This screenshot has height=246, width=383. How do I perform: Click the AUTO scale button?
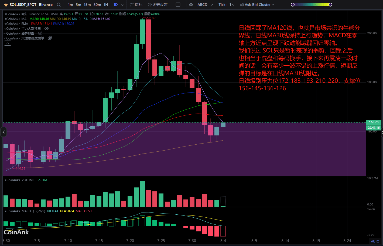[375, 241]
